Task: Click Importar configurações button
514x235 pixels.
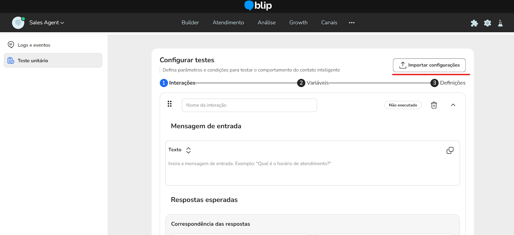Action: (x=429, y=65)
